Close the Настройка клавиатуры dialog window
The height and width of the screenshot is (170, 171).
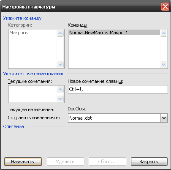(x=165, y=7)
